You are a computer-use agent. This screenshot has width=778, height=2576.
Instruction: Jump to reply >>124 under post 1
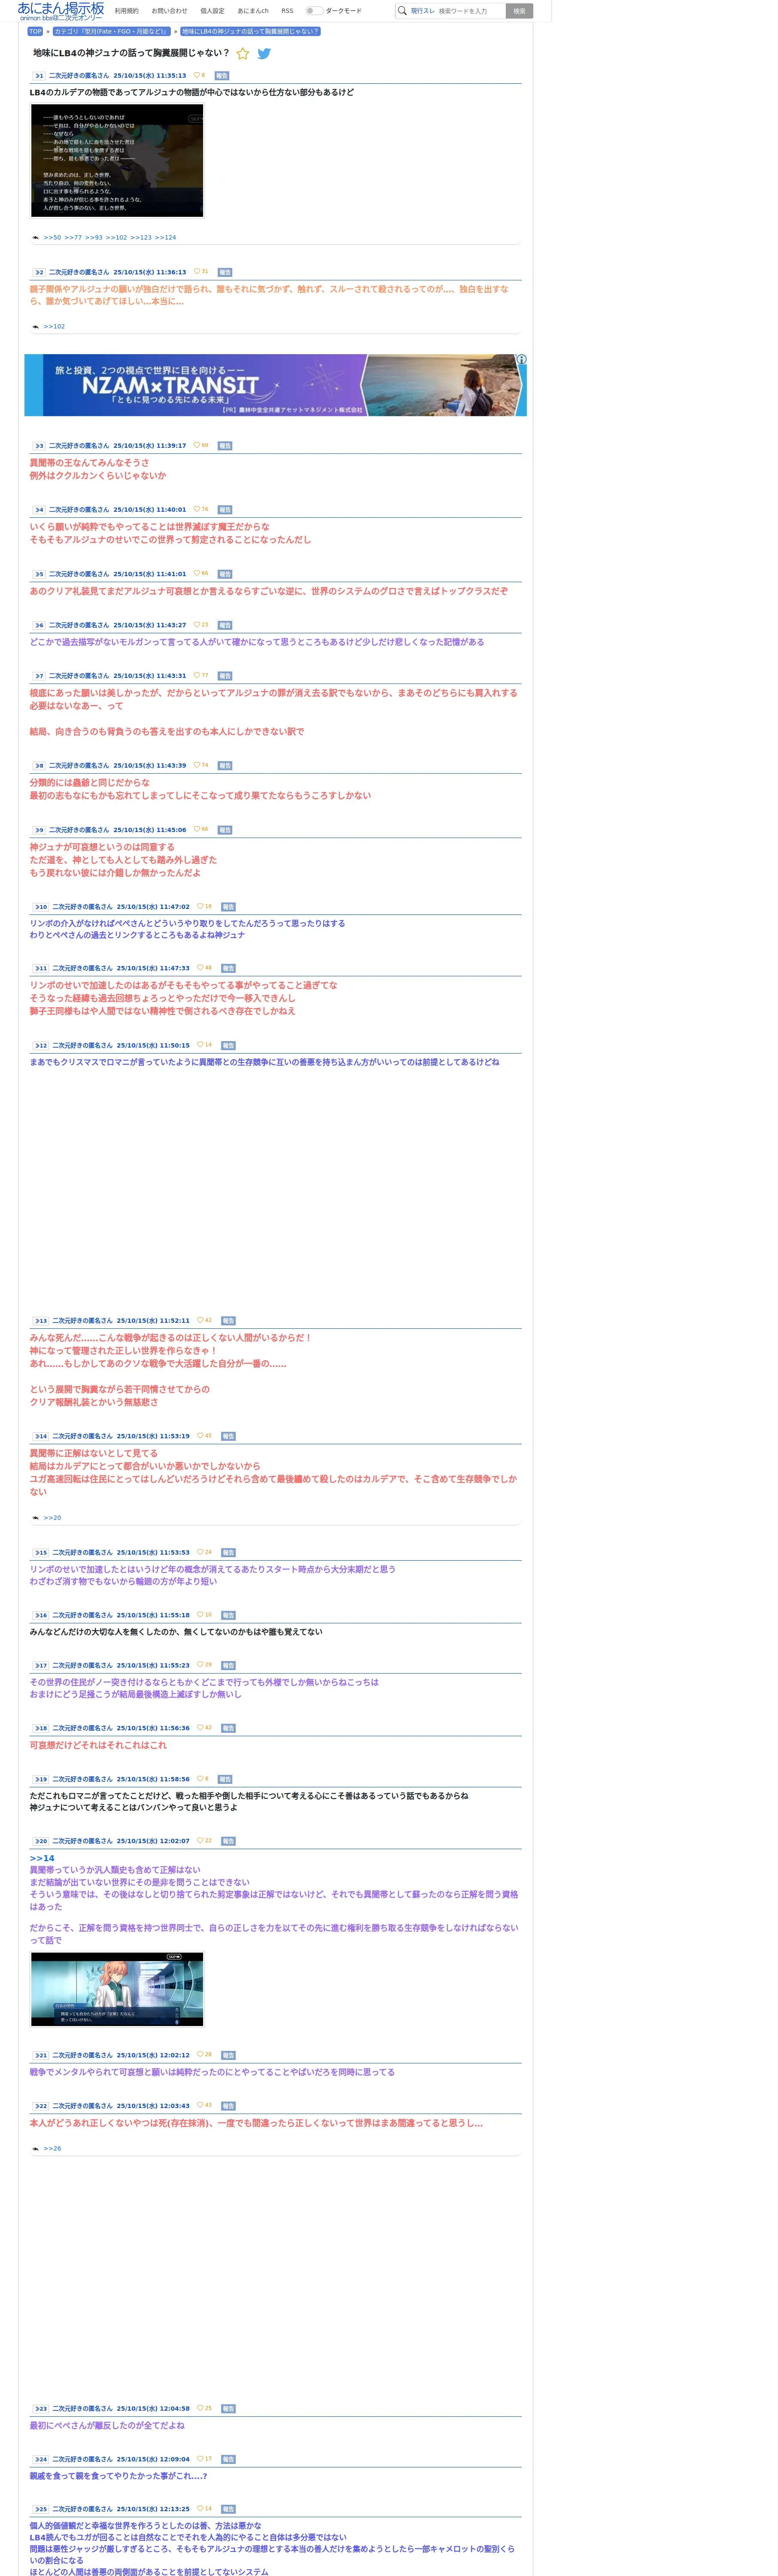tap(165, 238)
